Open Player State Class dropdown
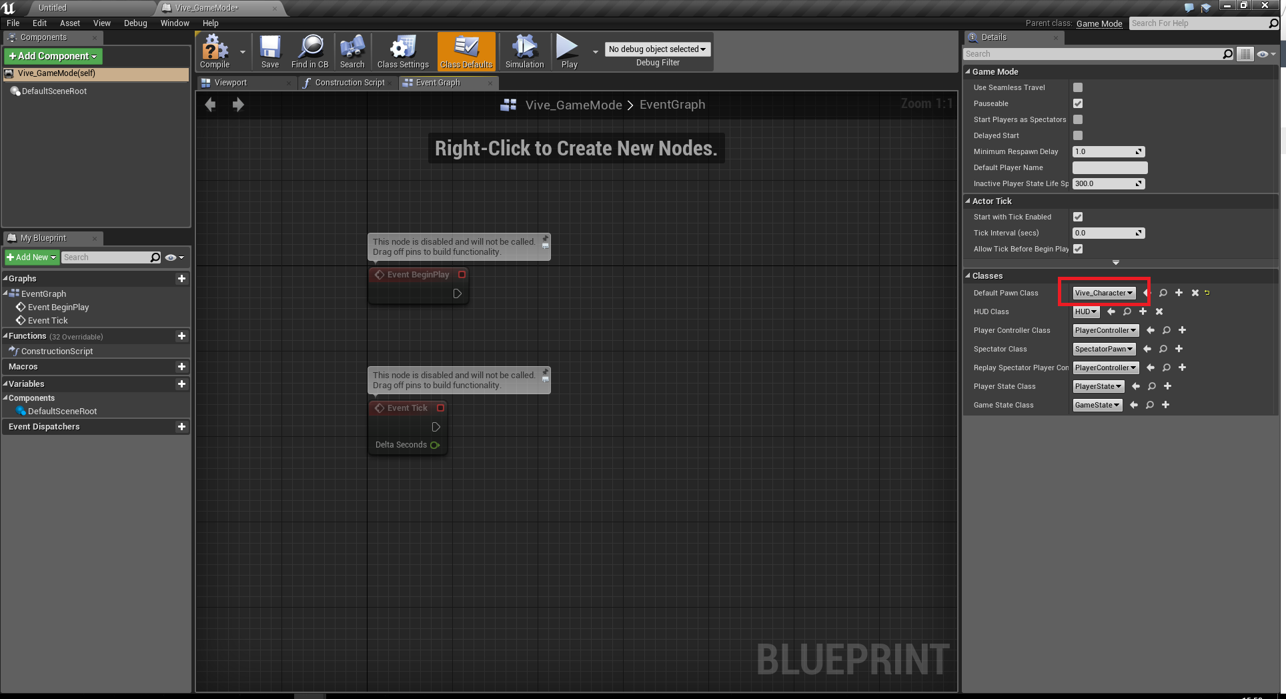 (1099, 386)
